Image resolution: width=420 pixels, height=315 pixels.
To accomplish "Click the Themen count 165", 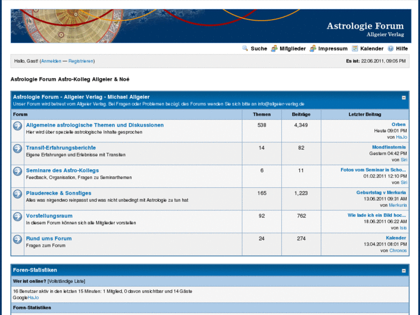I will click(262, 193).
